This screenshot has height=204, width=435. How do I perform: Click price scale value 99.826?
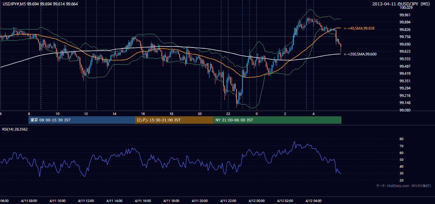tap(405, 30)
